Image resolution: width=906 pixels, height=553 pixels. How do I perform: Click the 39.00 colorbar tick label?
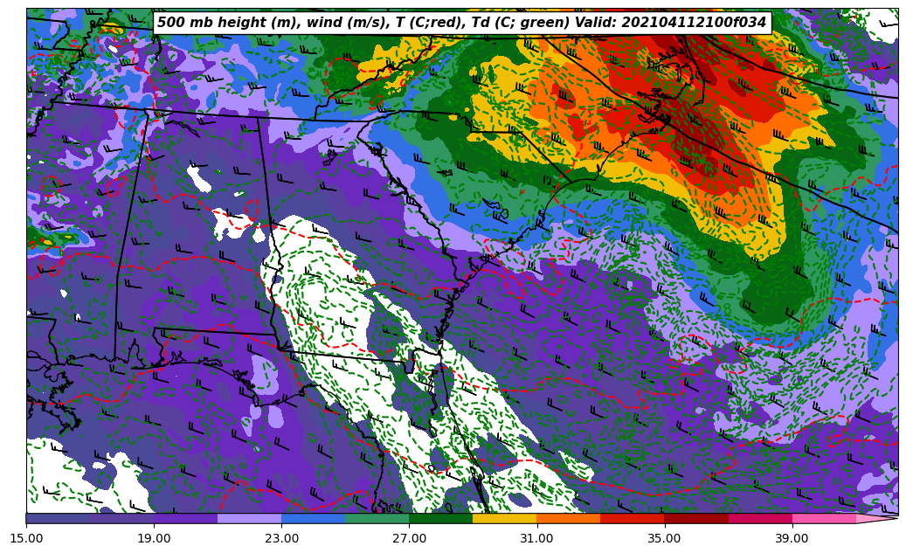point(792,538)
